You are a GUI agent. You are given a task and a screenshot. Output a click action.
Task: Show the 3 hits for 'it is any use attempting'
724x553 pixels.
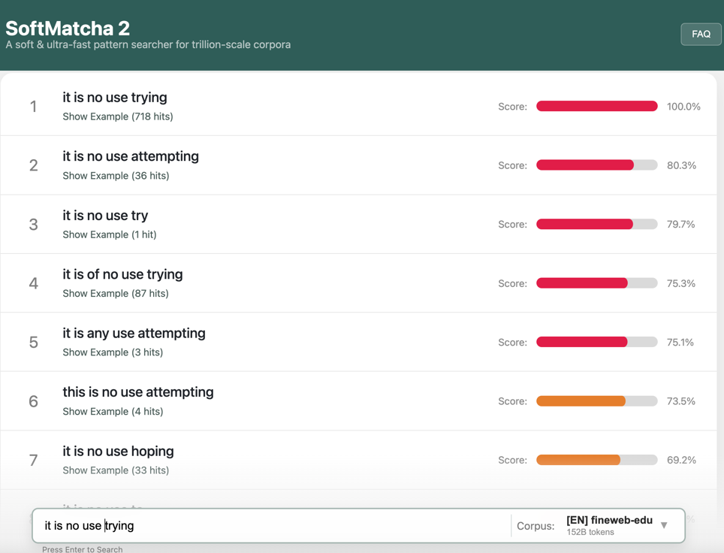coord(113,352)
